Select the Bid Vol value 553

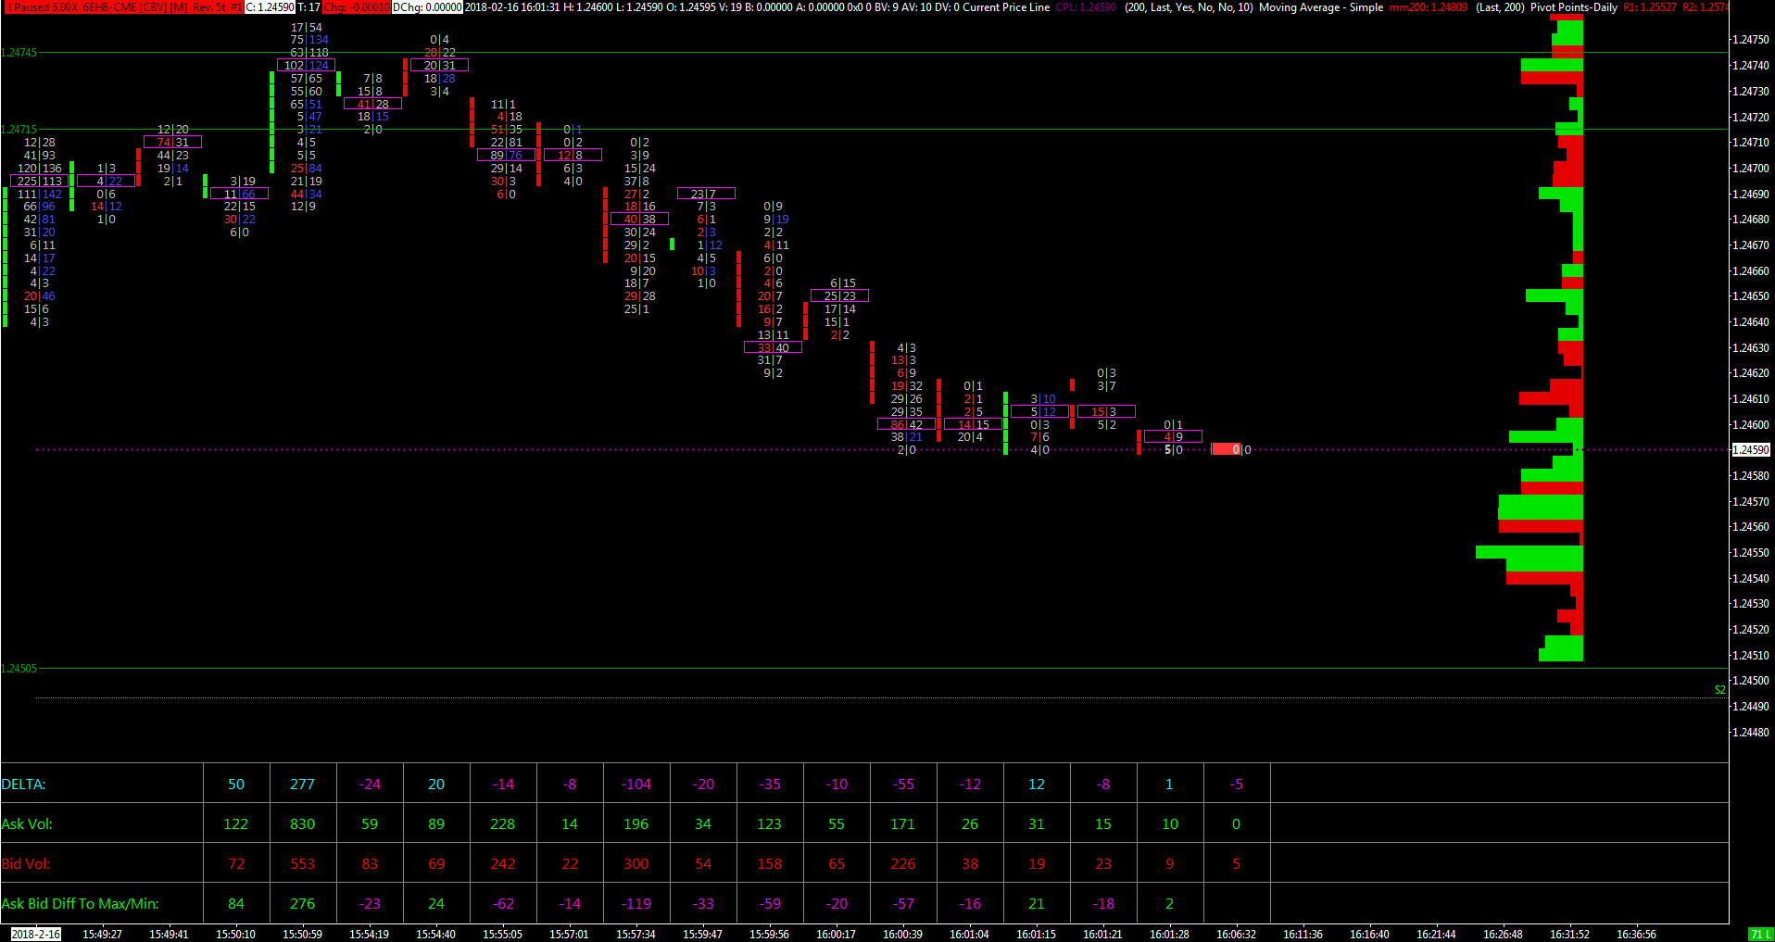[303, 864]
